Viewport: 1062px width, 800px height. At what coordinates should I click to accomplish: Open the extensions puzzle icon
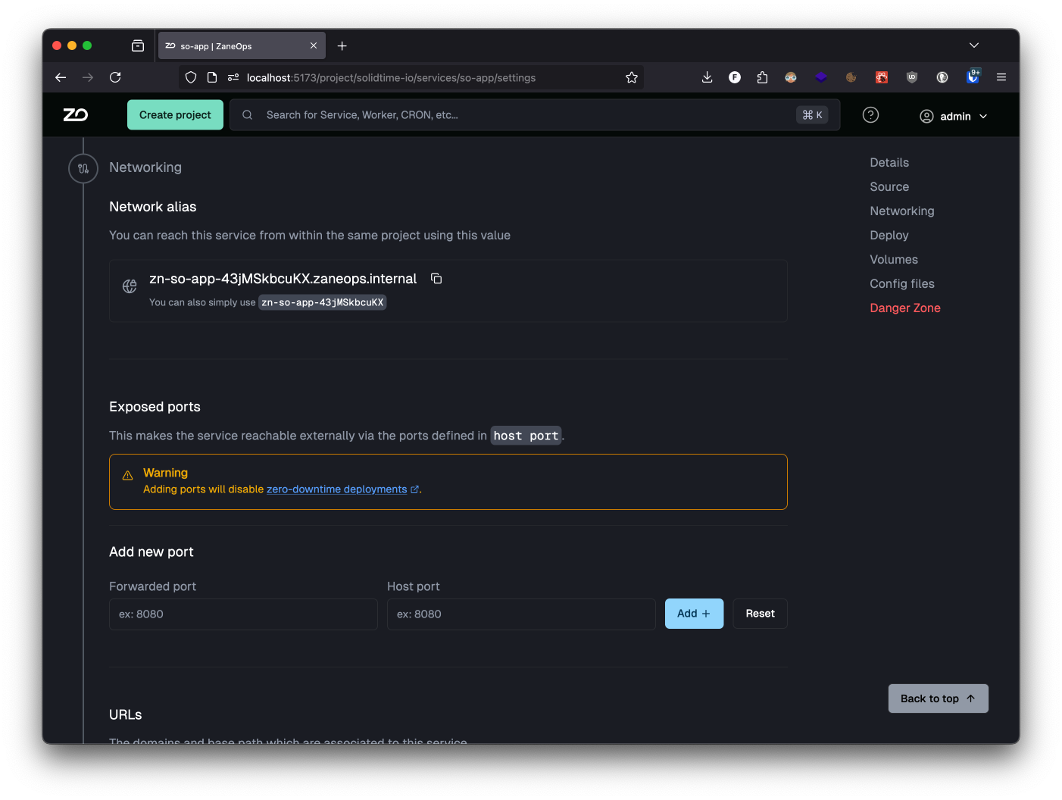[763, 77]
